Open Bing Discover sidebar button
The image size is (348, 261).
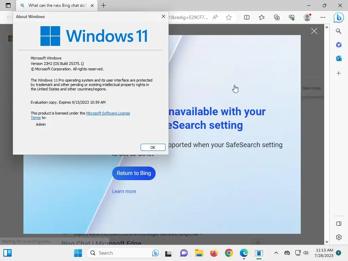(x=339, y=17)
